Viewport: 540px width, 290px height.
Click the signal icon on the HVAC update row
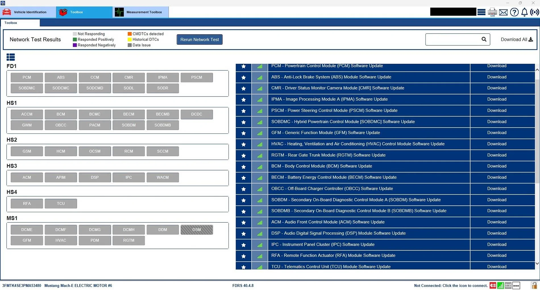point(260,144)
